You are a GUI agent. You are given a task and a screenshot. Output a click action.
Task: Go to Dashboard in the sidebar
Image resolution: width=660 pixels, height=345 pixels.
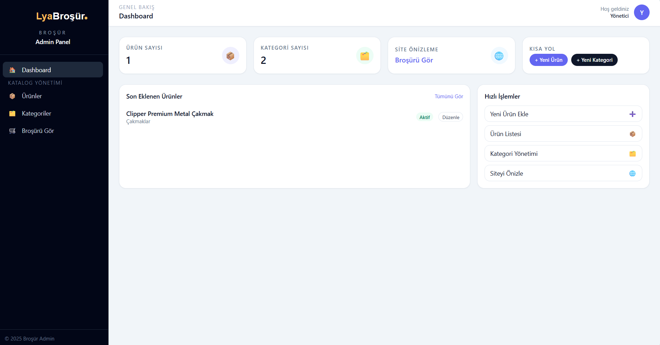click(x=36, y=70)
